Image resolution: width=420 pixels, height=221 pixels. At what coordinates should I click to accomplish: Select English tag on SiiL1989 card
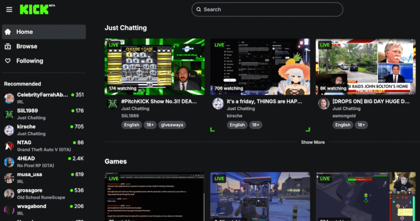[x=131, y=125]
